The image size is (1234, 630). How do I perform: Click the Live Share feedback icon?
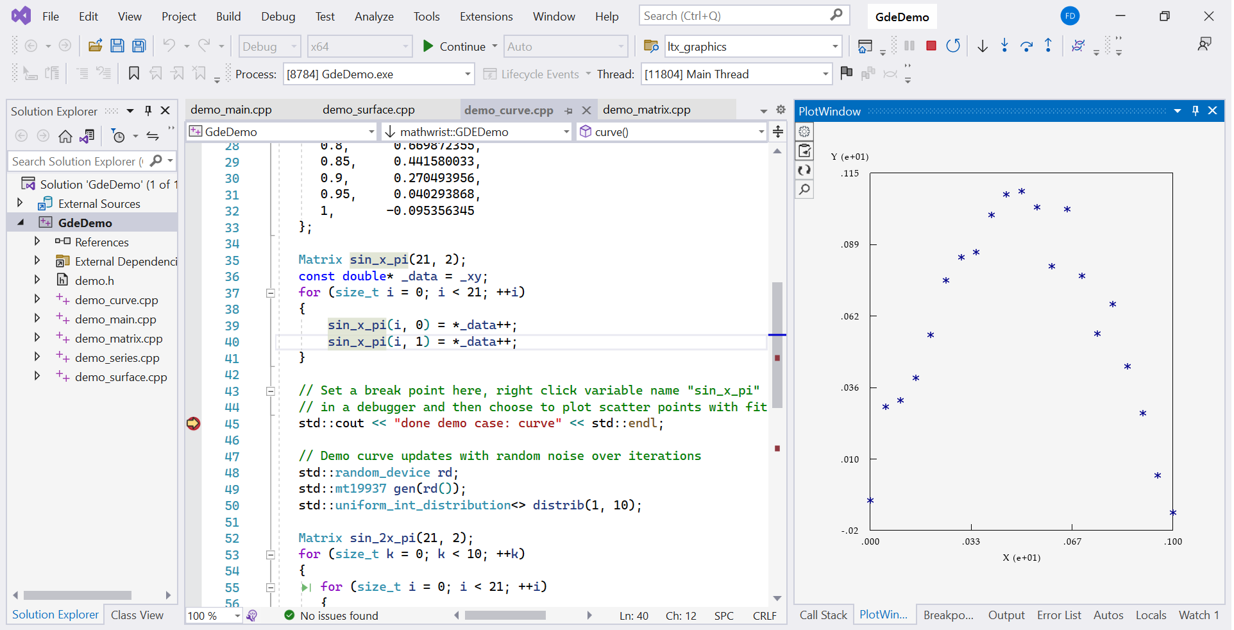[x=1204, y=44]
